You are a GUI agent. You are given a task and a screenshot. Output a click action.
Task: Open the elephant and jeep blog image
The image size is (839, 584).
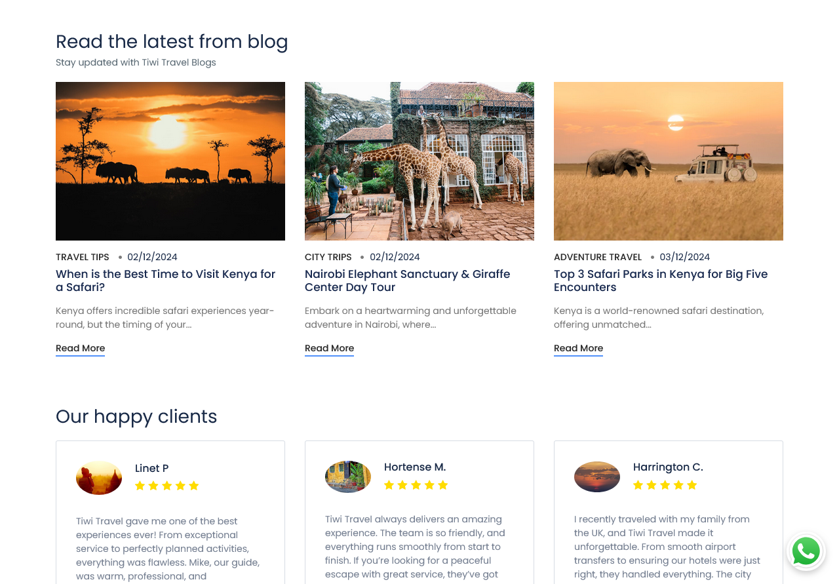click(x=669, y=161)
